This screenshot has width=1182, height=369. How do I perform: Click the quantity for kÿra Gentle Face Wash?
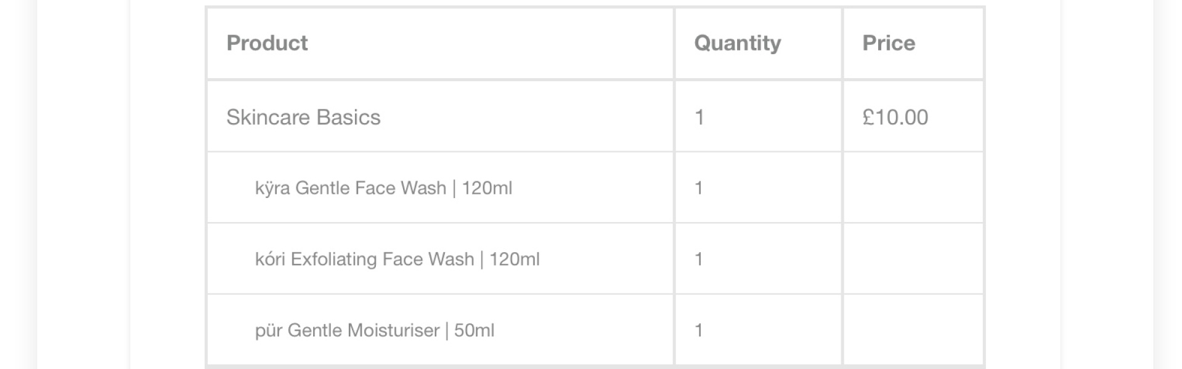698,188
